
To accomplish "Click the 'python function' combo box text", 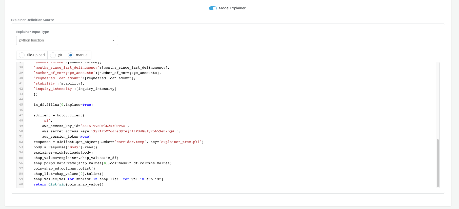I will tap(32, 40).
